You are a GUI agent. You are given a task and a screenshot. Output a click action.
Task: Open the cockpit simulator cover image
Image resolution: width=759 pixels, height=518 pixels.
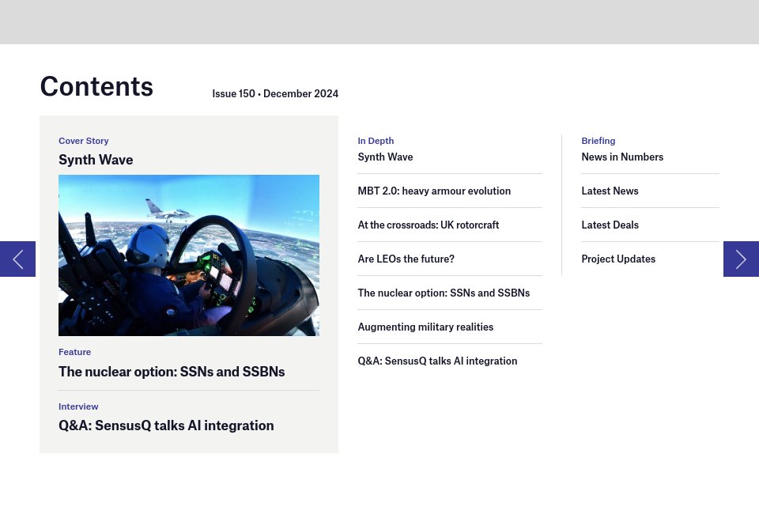click(x=188, y=255)
